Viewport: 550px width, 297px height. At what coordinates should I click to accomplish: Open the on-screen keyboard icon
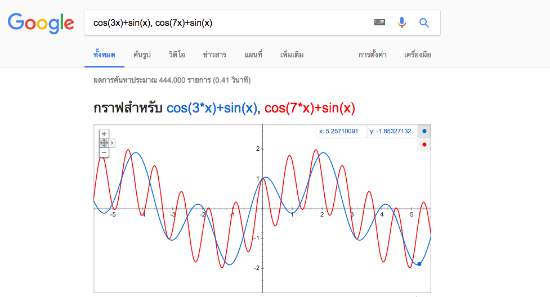[x=379, y=22]
